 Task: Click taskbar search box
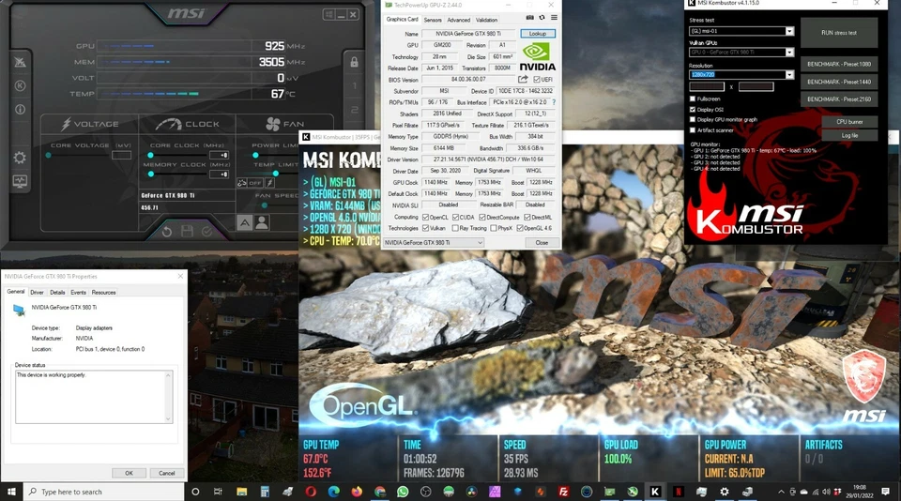(103, 492)
